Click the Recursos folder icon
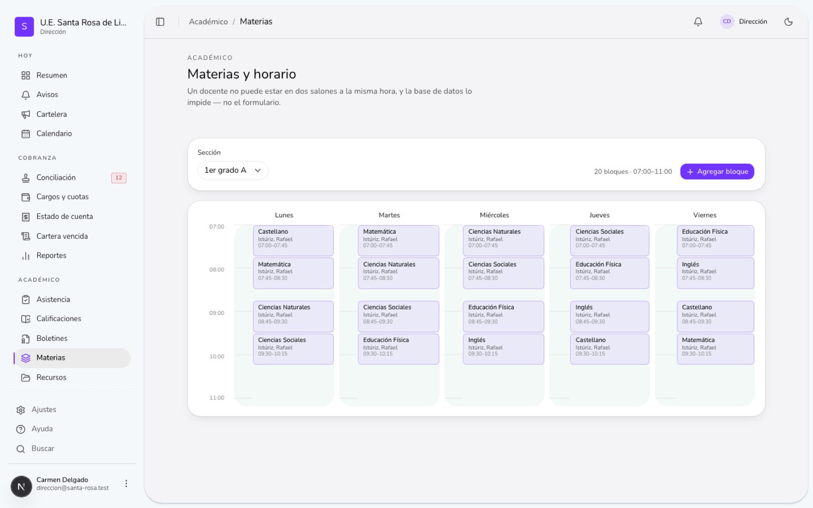This screenshot has width=813, height=508. 26,378
